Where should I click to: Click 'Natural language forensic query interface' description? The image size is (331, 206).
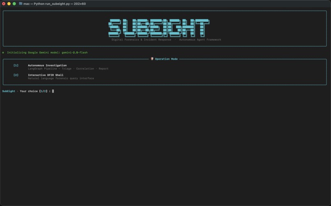tap(61, 79)
